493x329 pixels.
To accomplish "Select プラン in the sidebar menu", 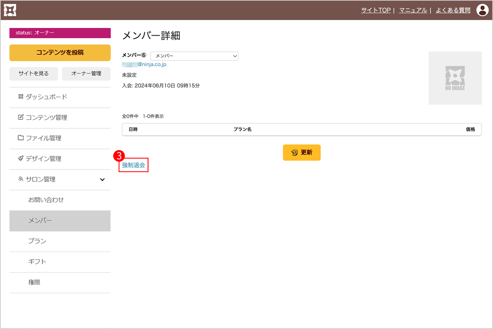I will tap(37, 241).
